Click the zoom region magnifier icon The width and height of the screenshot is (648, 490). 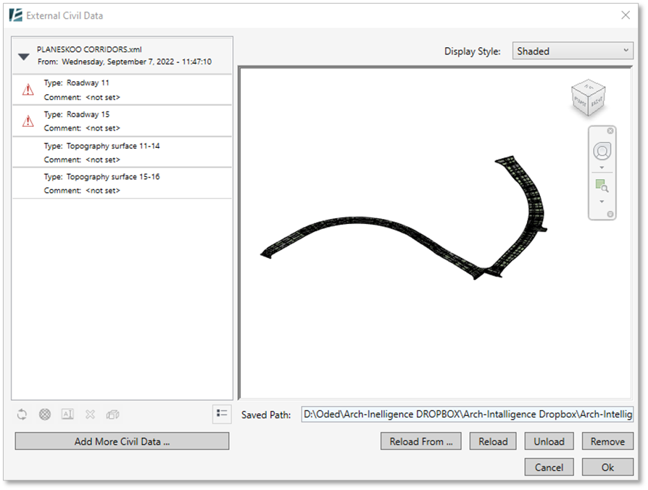point(602,186)
